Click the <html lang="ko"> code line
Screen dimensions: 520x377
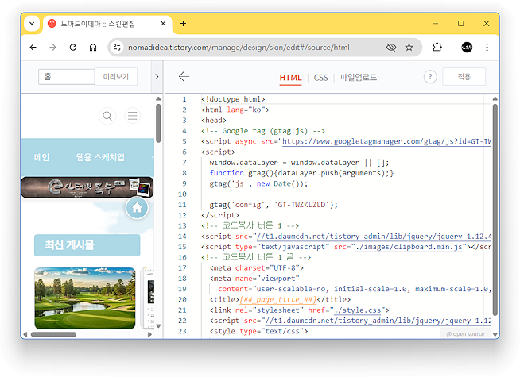tap(235, 110)
